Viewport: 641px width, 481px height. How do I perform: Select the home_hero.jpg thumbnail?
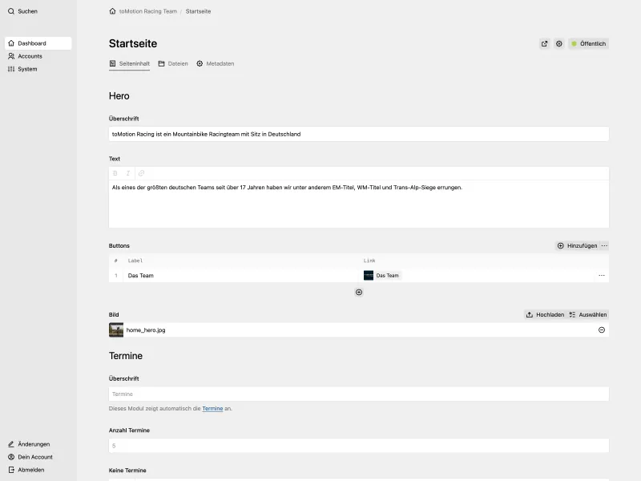point(117,329)
